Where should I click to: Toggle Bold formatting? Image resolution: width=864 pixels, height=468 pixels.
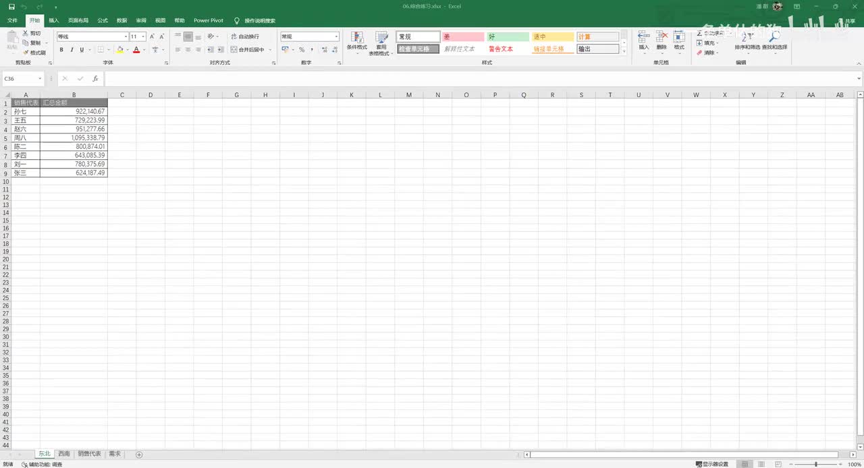click(x=61, y=49)
